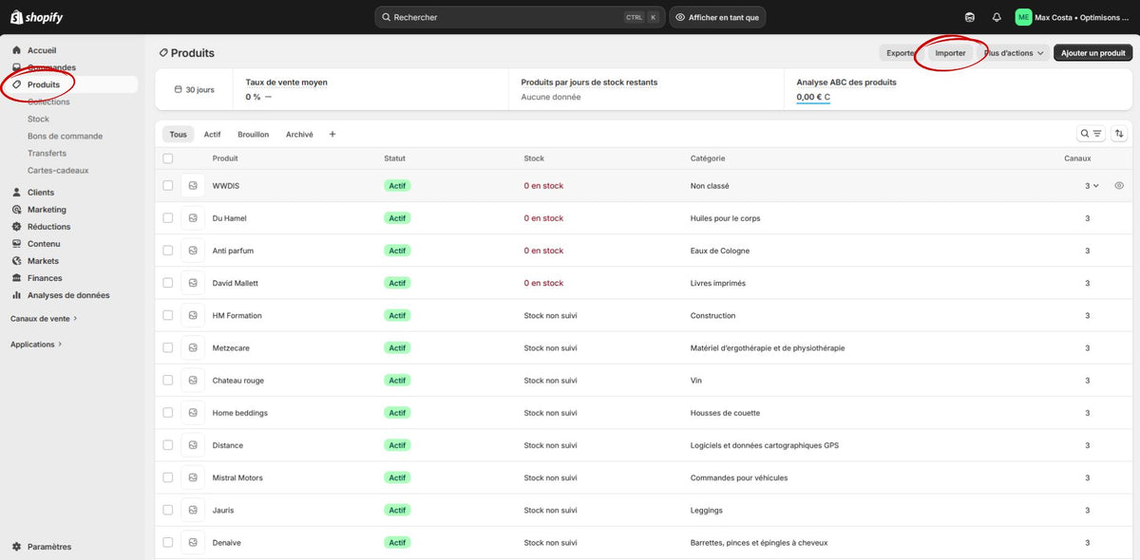Image resolution: width=1140 pixels, height=560 pixels.
Task: Click the Clients icon in the sidebar
Action: (x=17, y=193)
